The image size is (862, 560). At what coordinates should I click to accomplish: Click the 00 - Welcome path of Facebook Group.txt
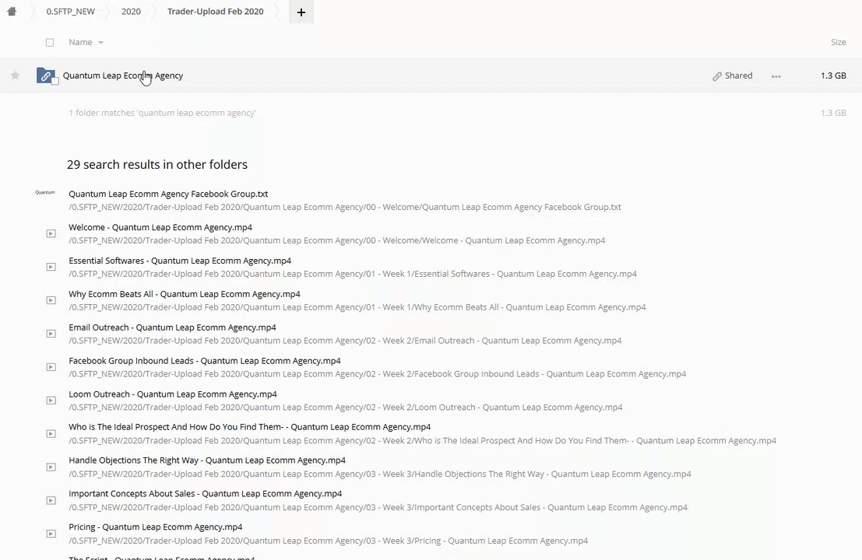(x=345, y=208)
